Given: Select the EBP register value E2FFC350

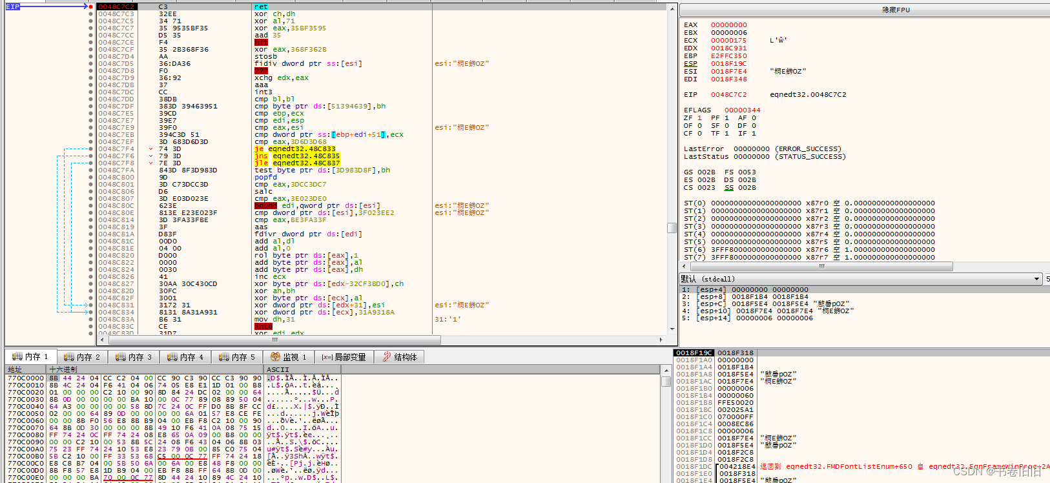Looking at the screenshot, I should coord(729,56).
